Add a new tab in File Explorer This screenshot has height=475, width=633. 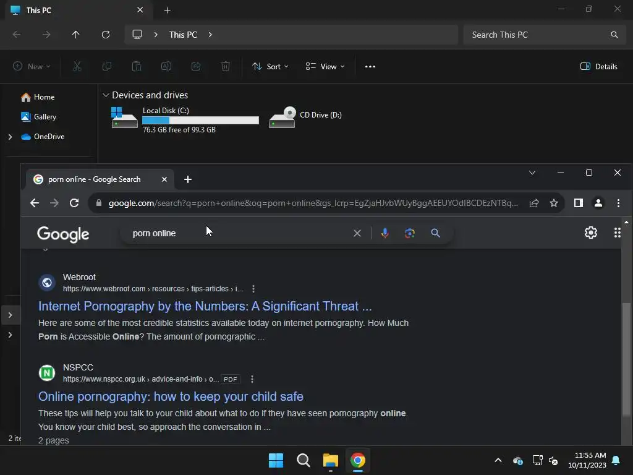(x=167, y=11)
